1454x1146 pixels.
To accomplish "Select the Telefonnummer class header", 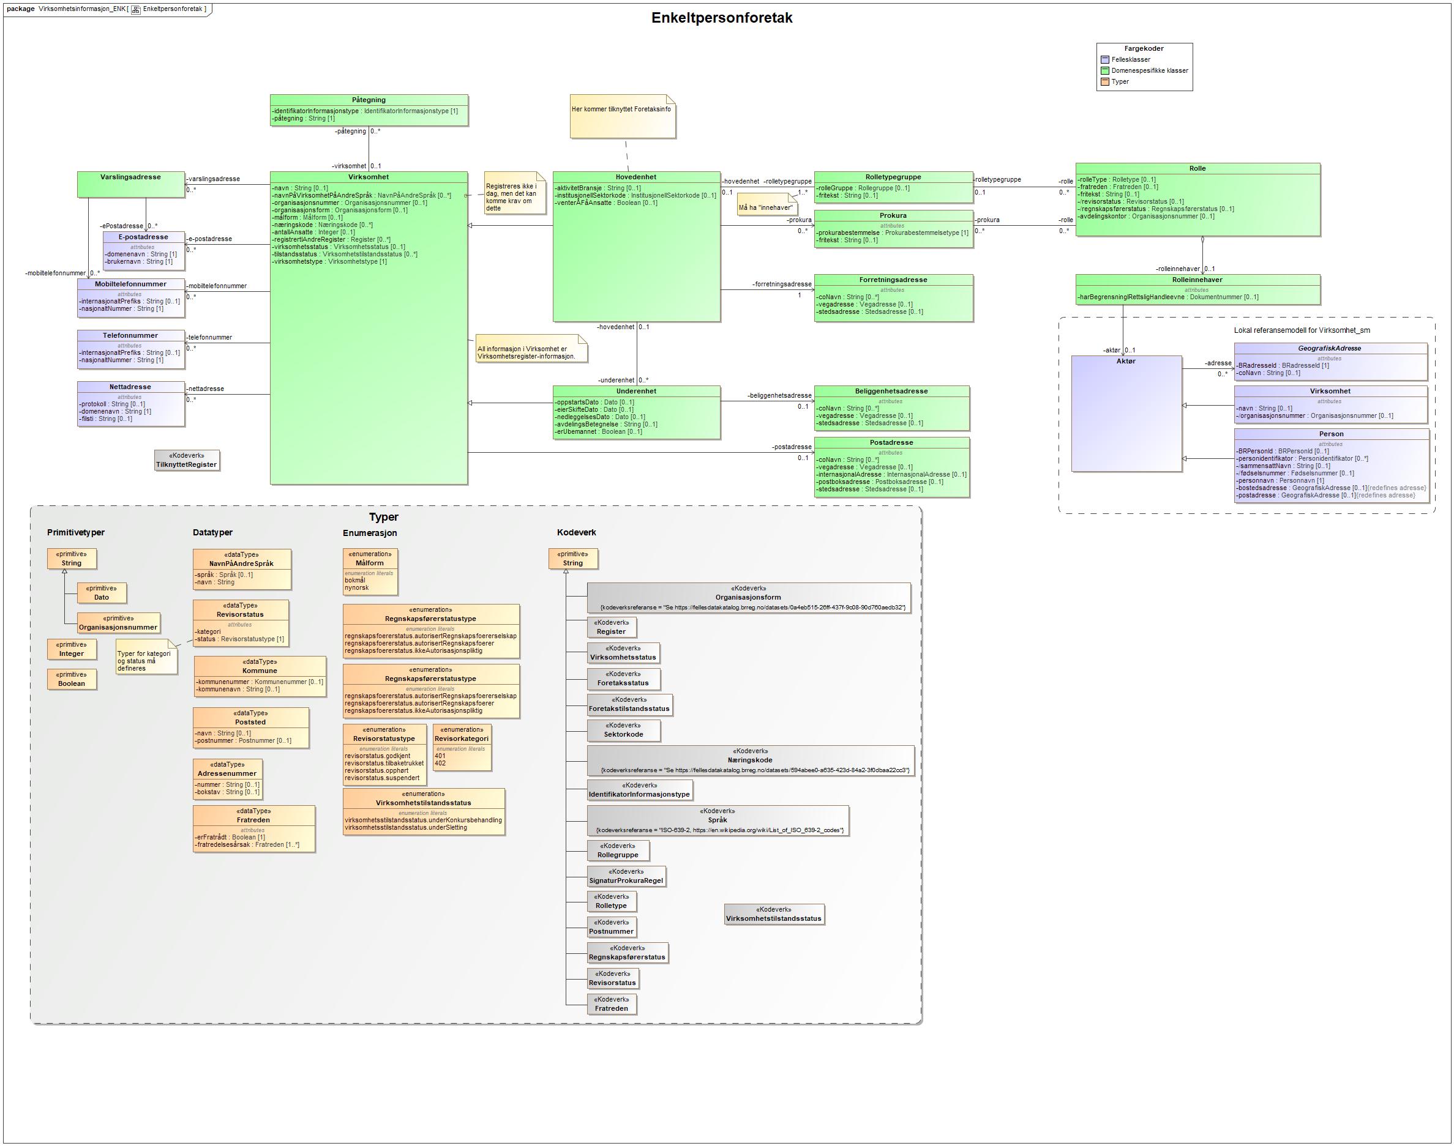I will [x=130, y=335].
